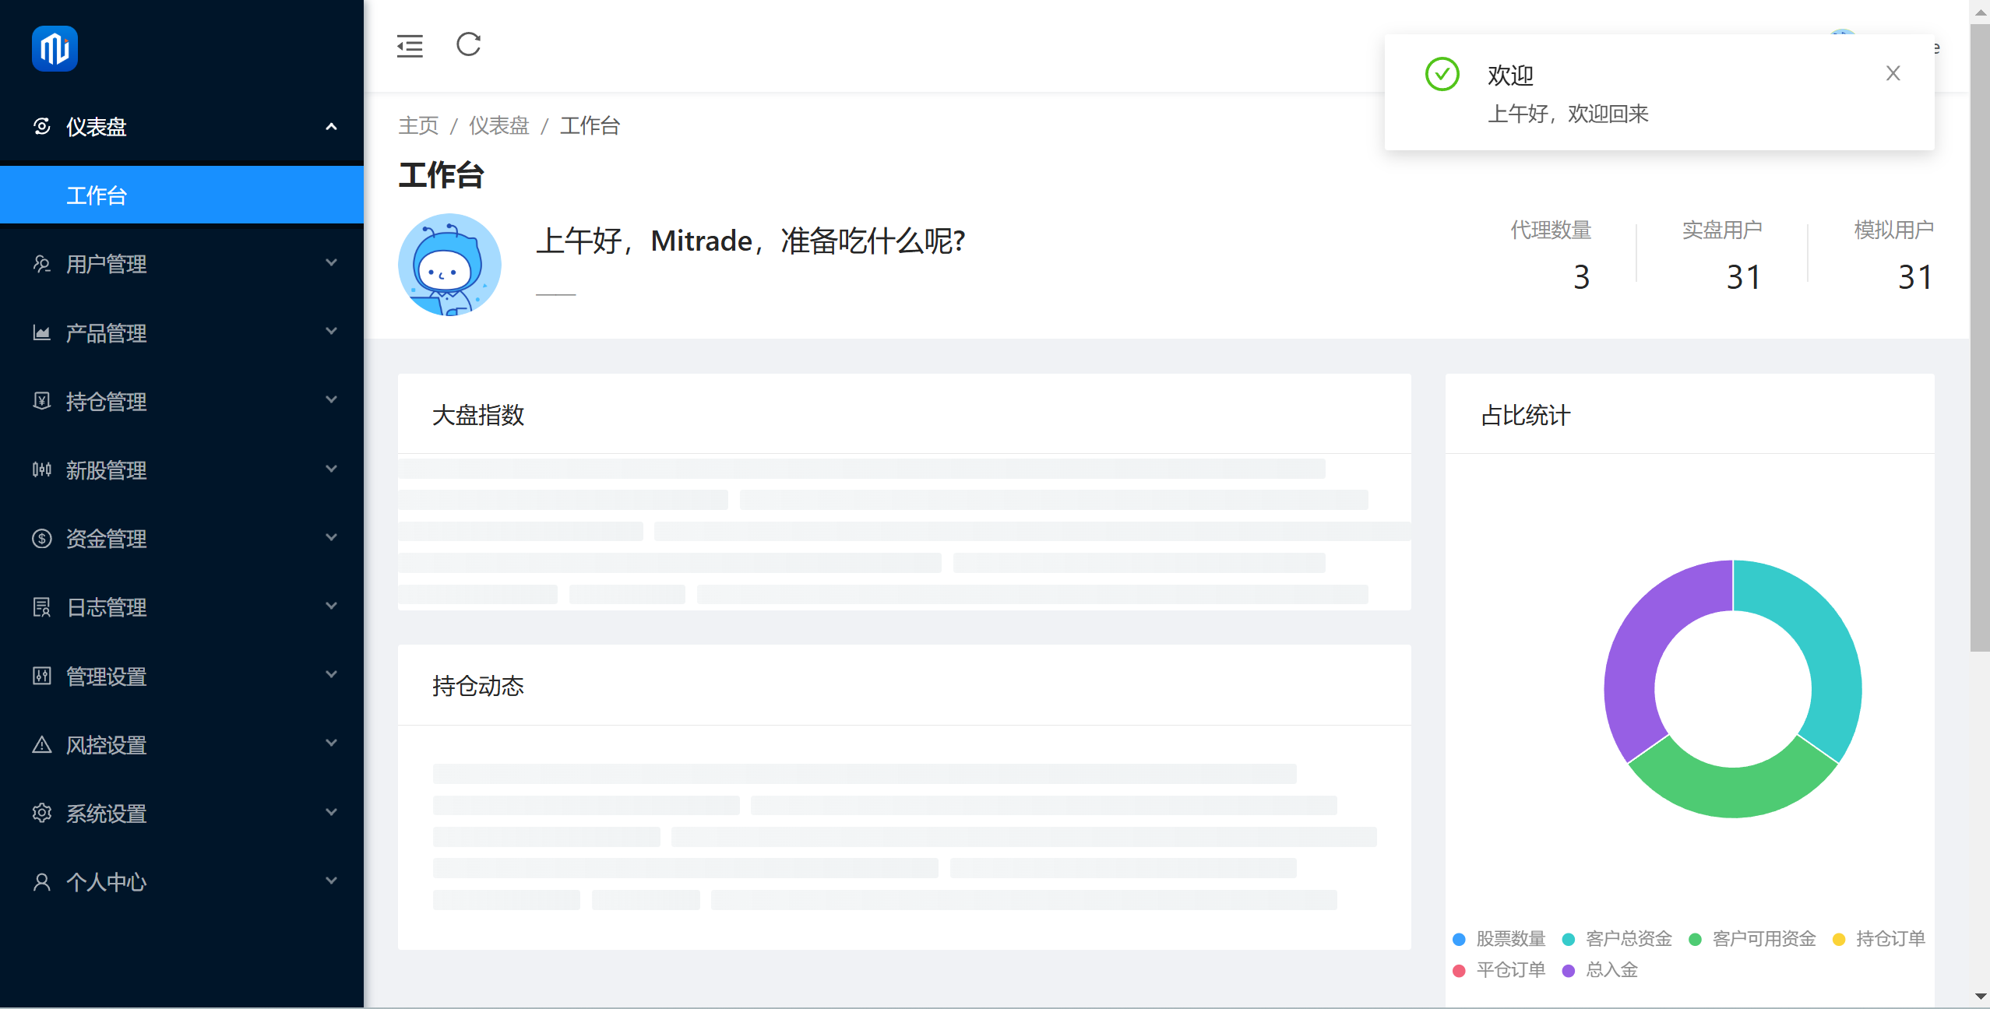
Task: Collapse the sidebar using the menu fold icon
Action: pyautogui.click(x=410, y=46)
